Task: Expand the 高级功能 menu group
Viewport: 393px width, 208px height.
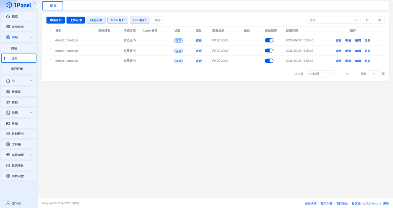Action: (x=19, y=155)
